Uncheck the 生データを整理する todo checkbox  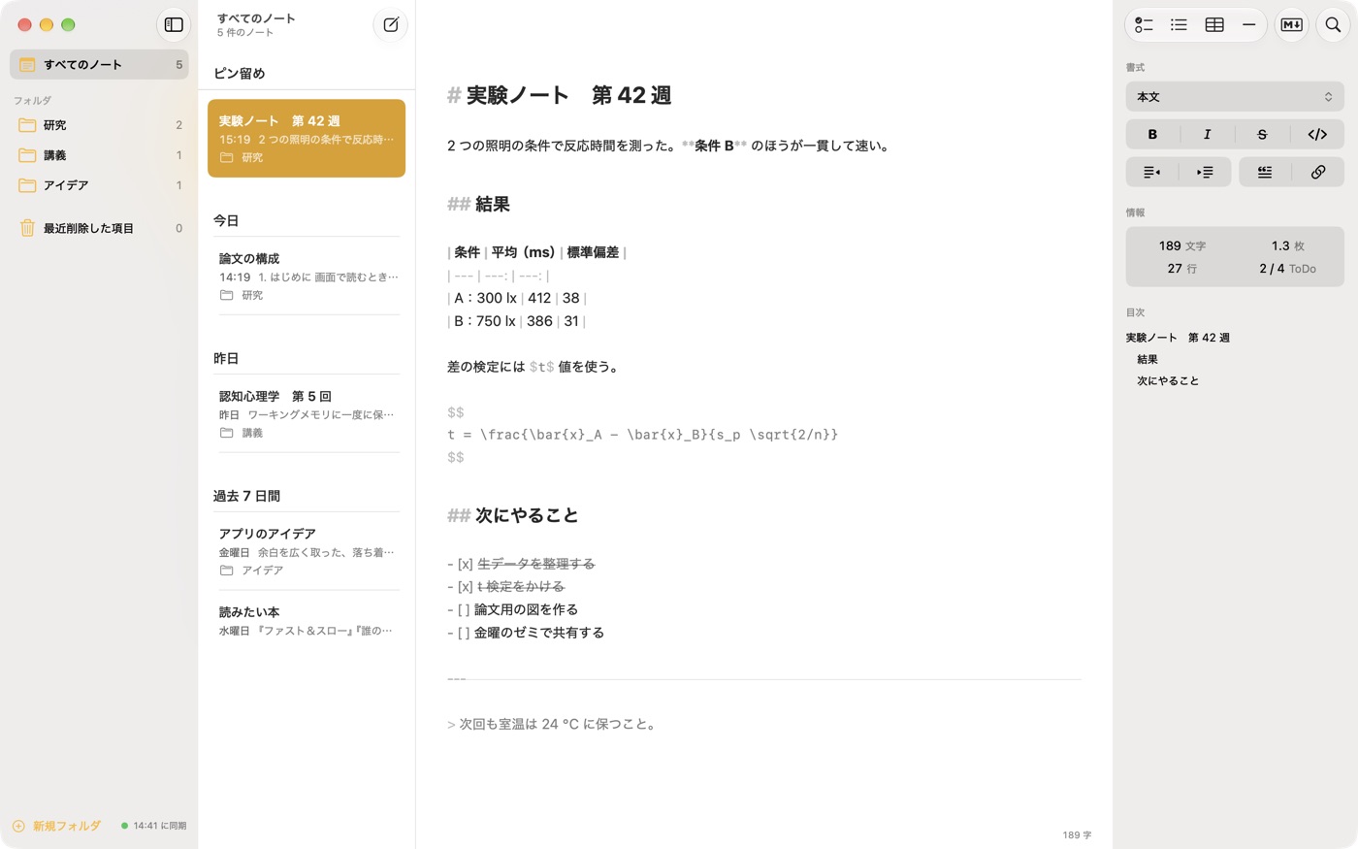[466, 564]
